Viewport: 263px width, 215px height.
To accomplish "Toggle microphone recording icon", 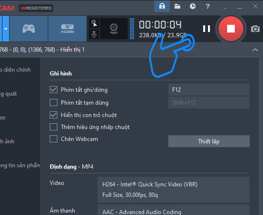I will pos(94,34).
